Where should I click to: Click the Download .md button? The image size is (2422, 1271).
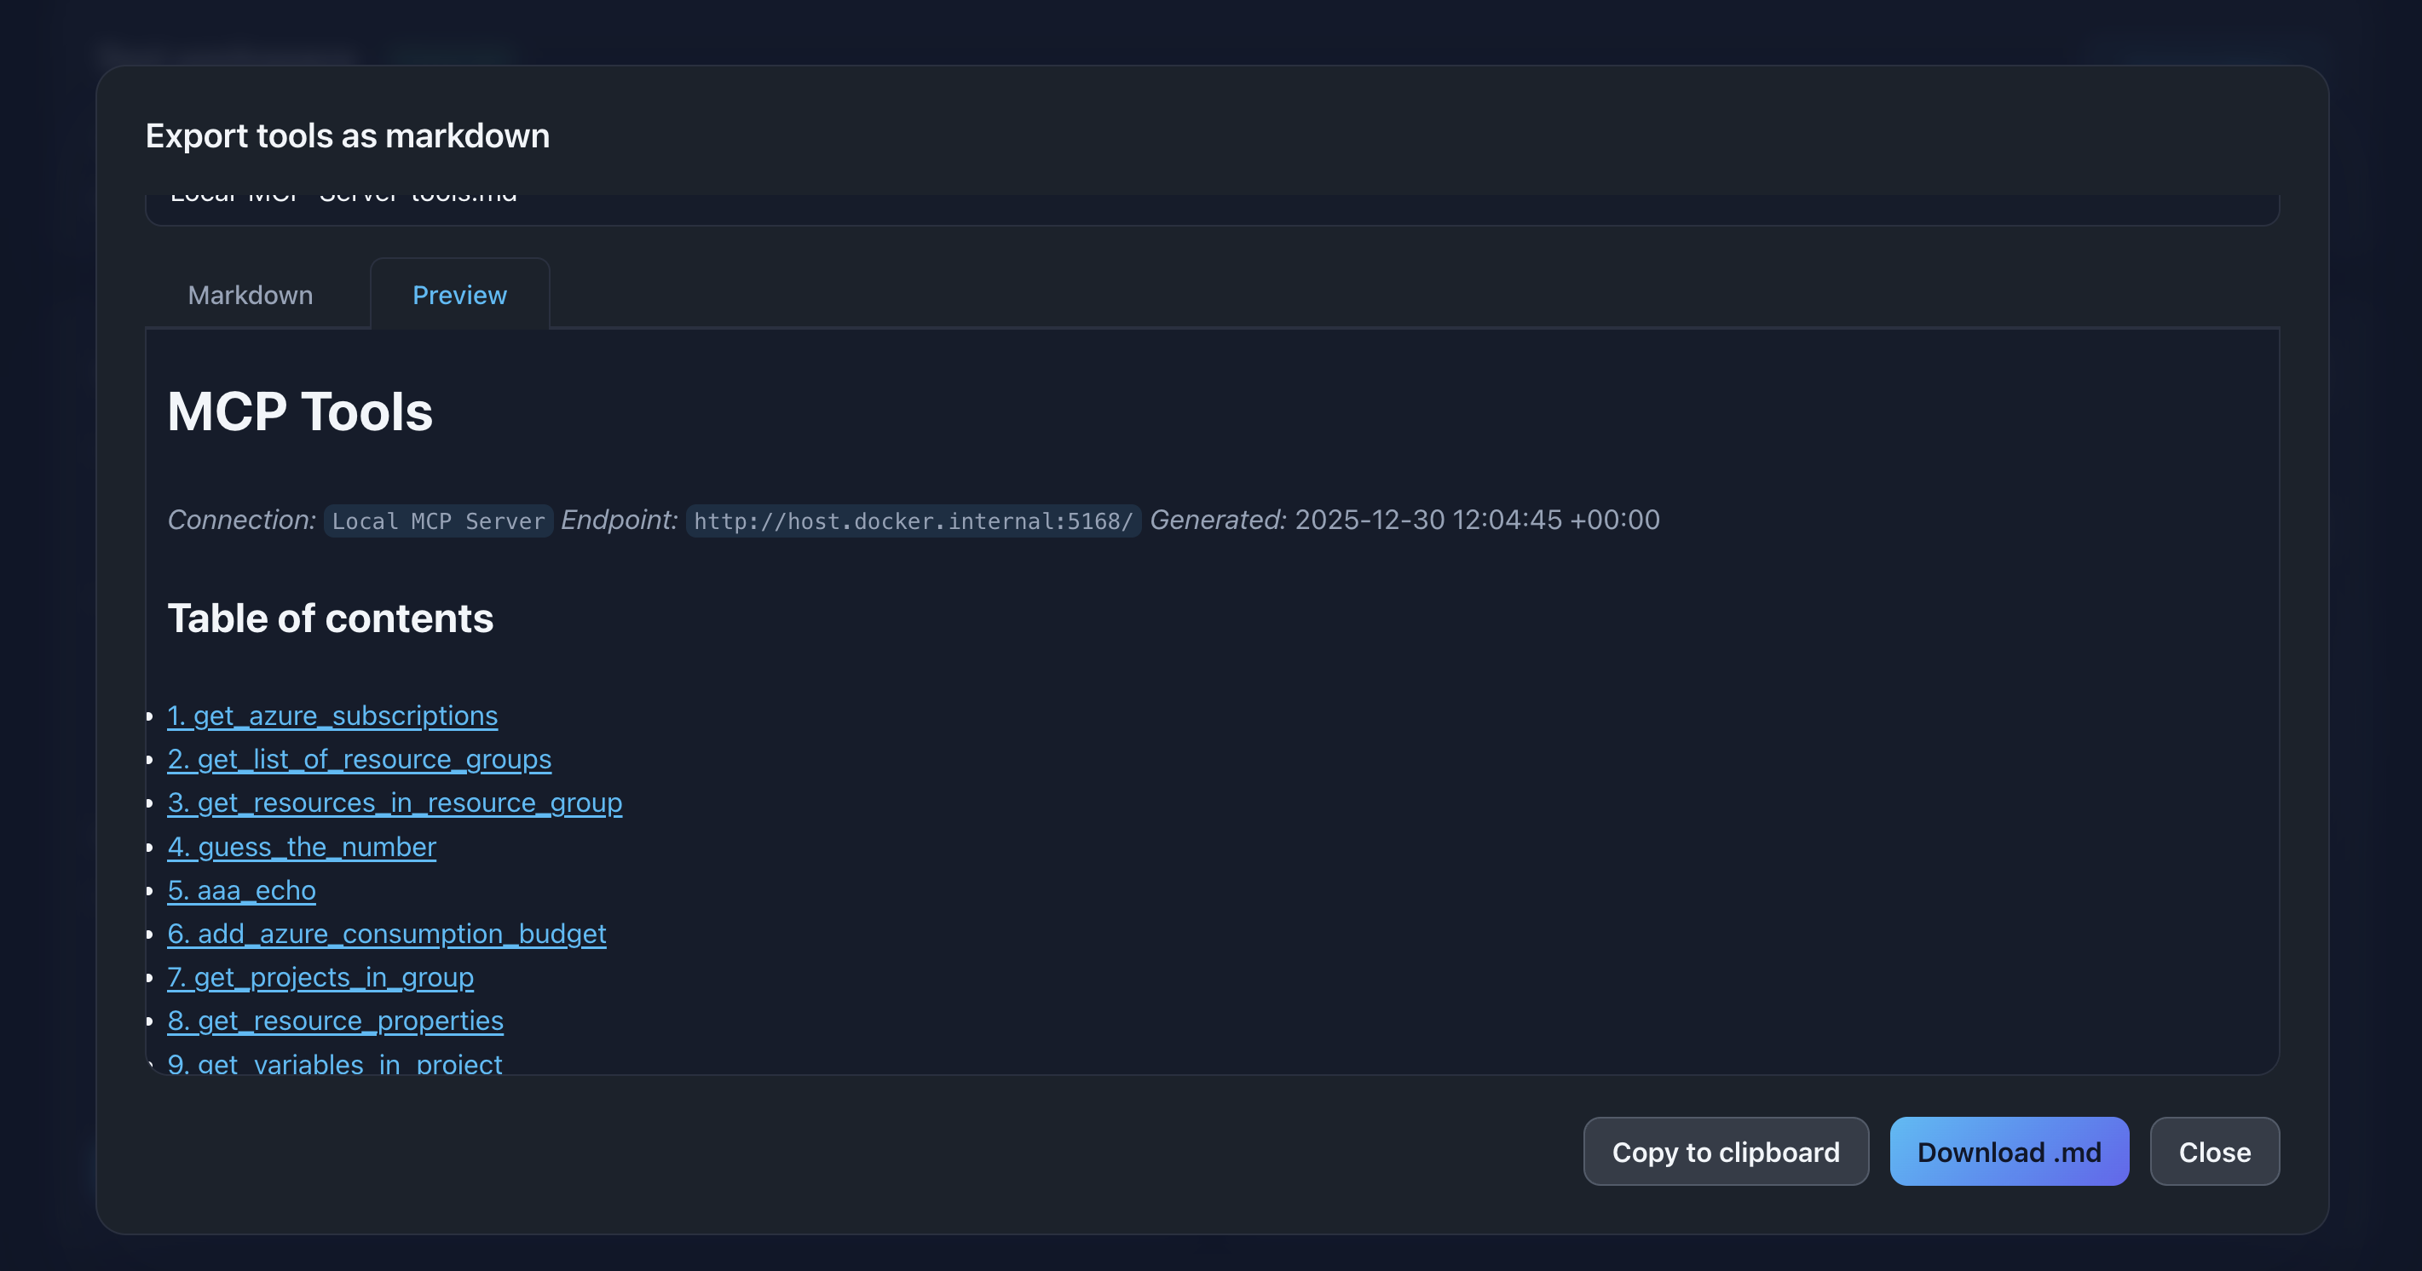tap(2010, 1151)
